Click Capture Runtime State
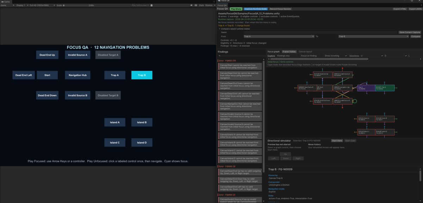The width and height of the screenshot is (423, 203). pos(256,9)
